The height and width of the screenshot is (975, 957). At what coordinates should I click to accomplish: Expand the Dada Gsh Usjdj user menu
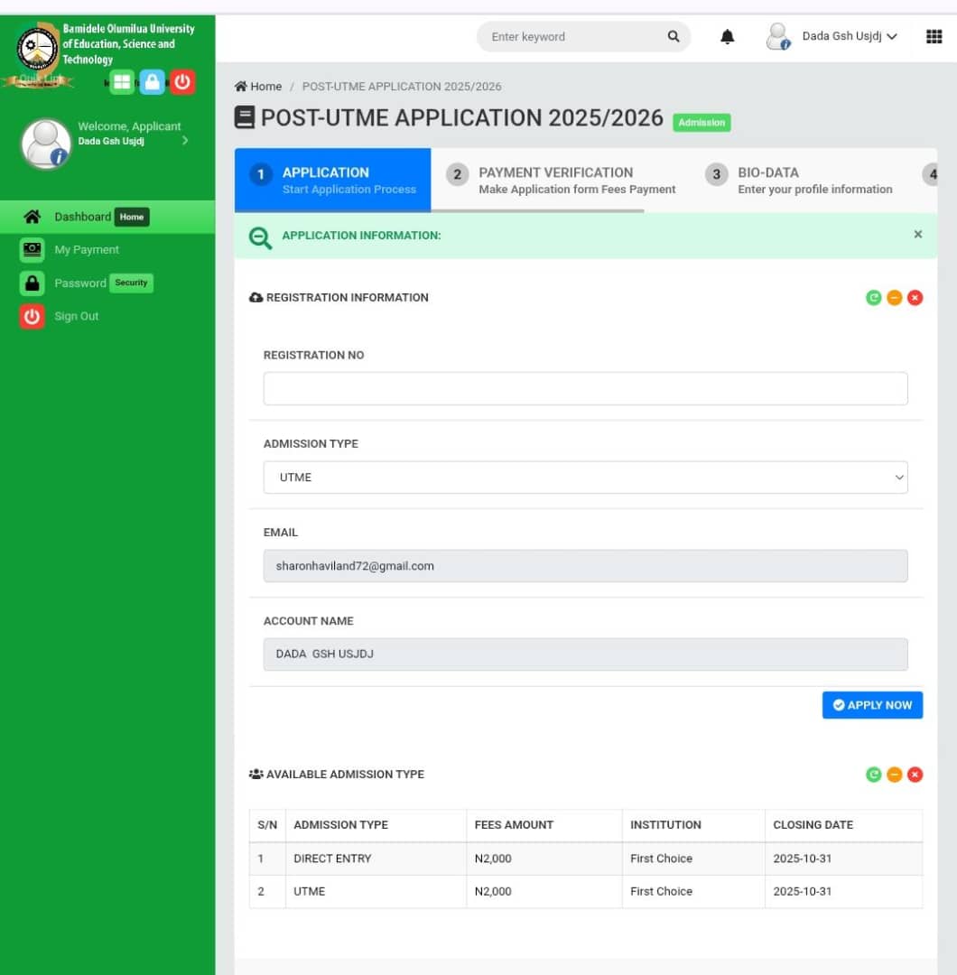click(850, 36)
